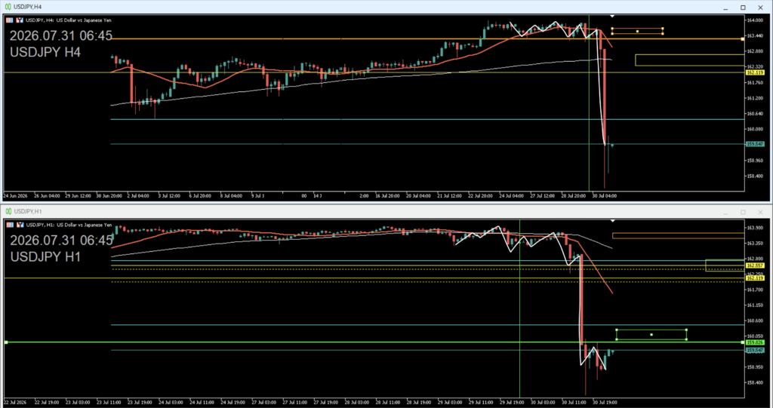This screenshot has width=773, height=408.
Task: Click the 'USDJPY,H1' window title text
Action: (x=28, y=211)
